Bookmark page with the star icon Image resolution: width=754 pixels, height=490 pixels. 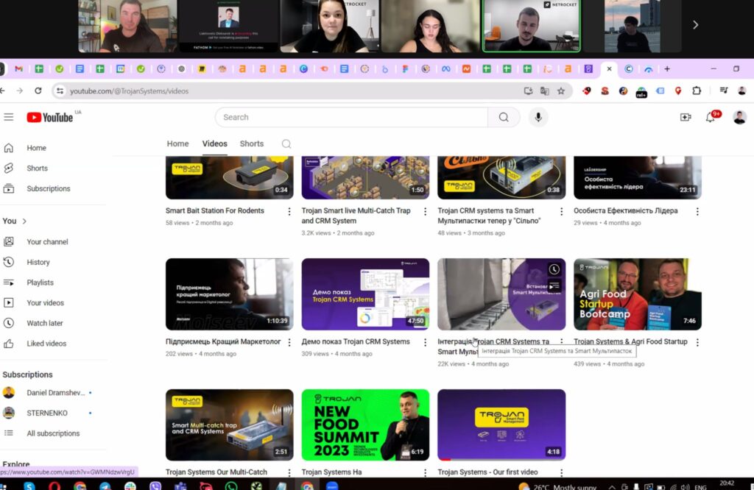561,91
